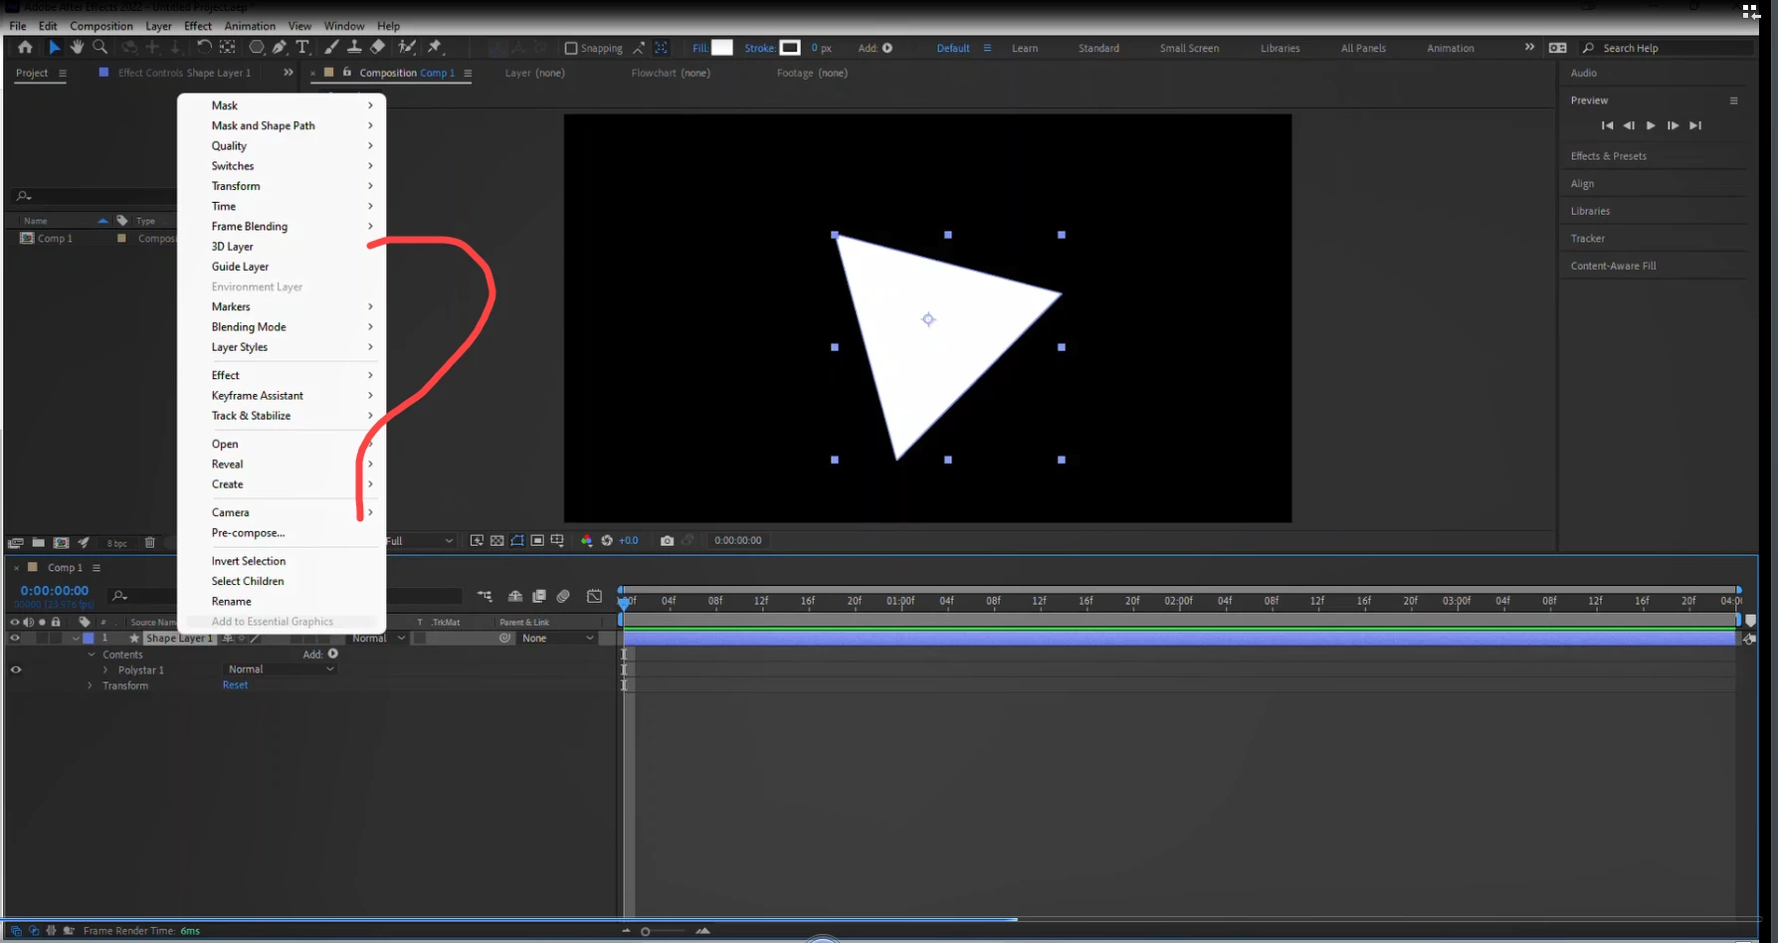Open Shape Layer 1 blending mode dropdown
1778x943 pixels.
click(x=379, y=639)
